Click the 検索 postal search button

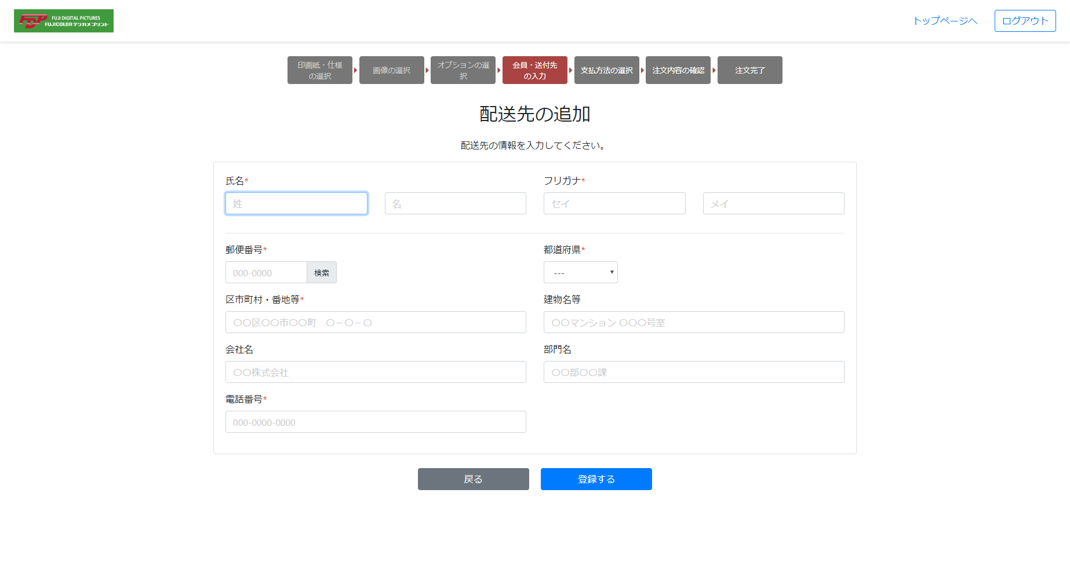(x=322, y=272)
